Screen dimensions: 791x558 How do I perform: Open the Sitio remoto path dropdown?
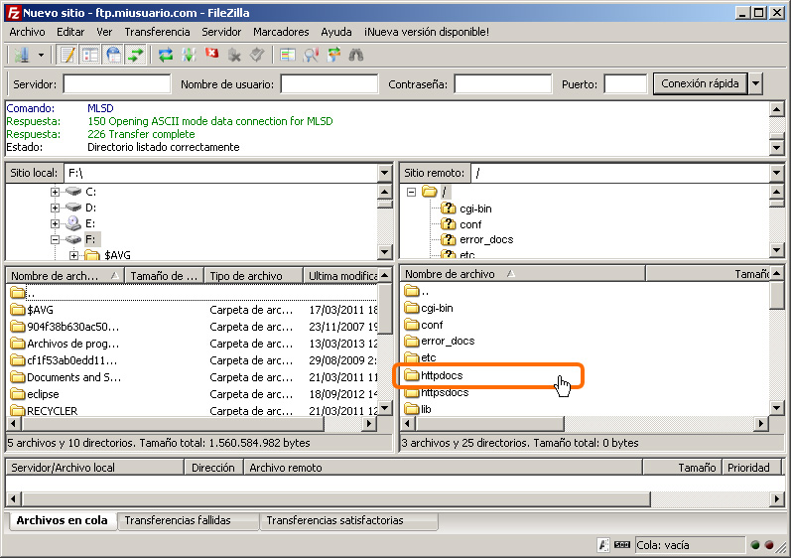click(x=776, y=173)
